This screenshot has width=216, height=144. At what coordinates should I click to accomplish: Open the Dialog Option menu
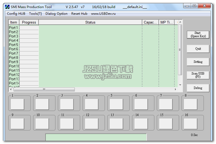[x=56, y=14]
